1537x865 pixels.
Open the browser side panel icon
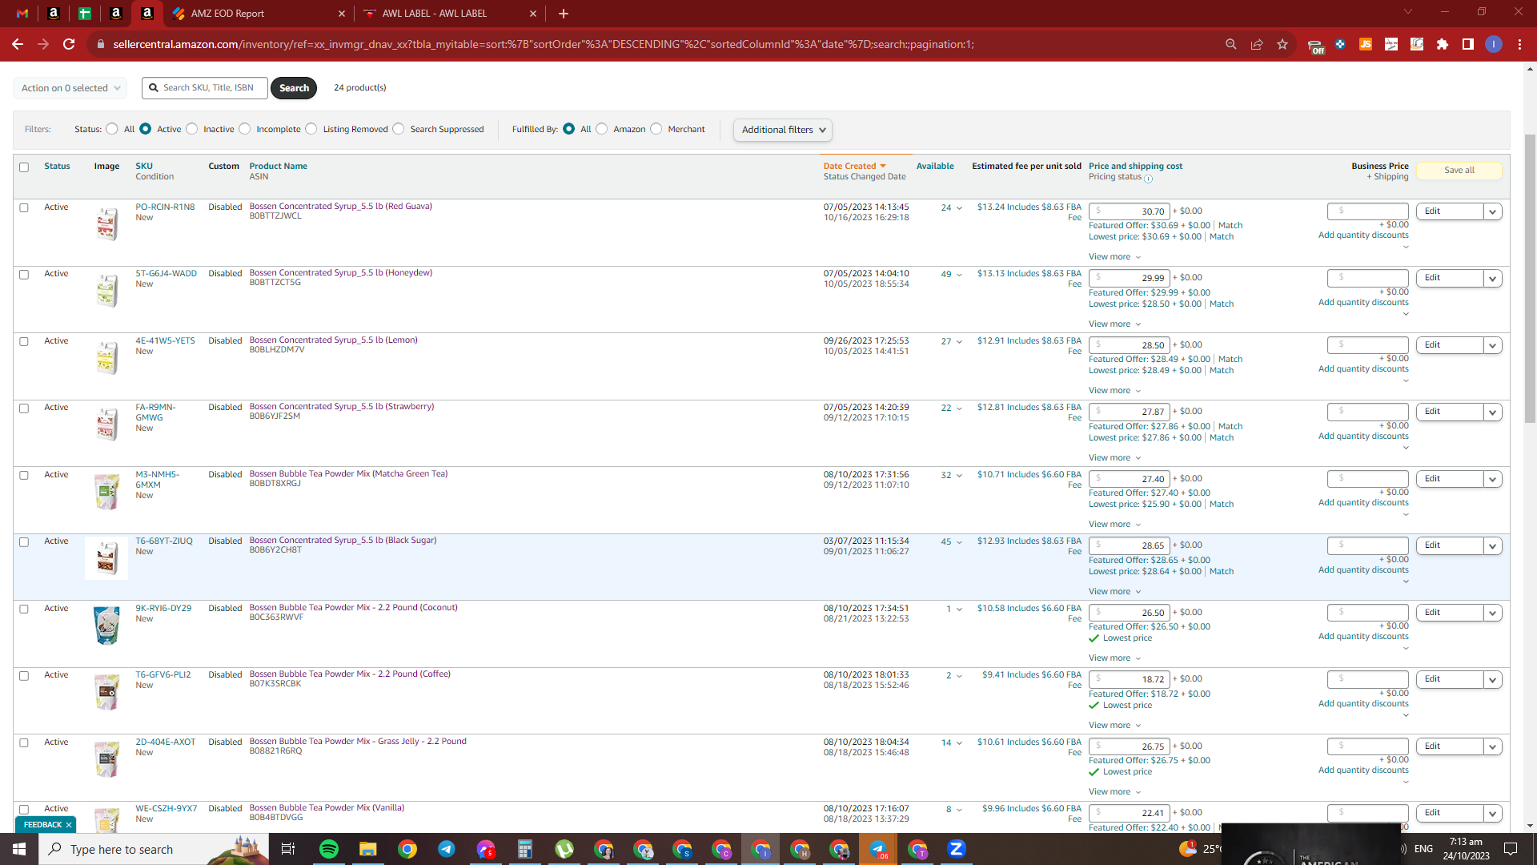[x=1468, y=44]
